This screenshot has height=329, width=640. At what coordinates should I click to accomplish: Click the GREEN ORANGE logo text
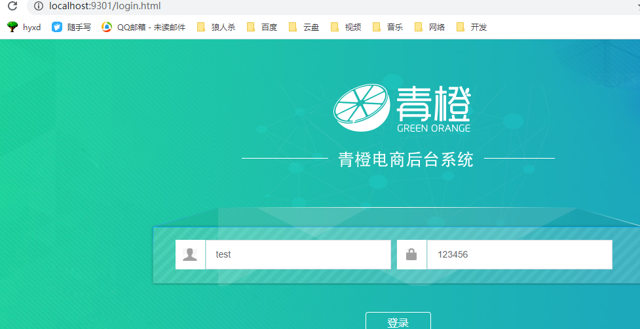click(434, 128)
